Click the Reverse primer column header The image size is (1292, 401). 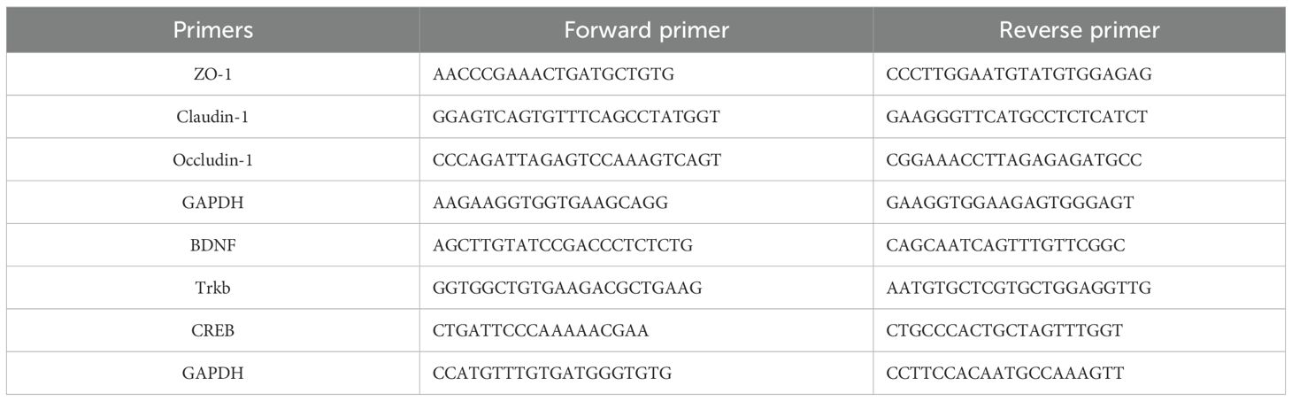point(1079,30)
